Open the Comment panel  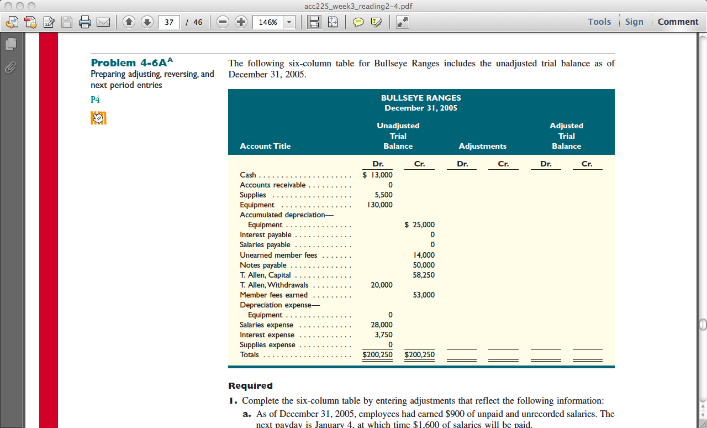pos(678,22)
